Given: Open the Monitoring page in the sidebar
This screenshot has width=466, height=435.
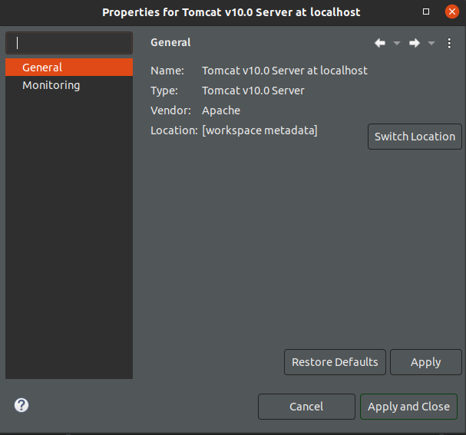Looking at the screenshot, I should click(x=51, y=85).
